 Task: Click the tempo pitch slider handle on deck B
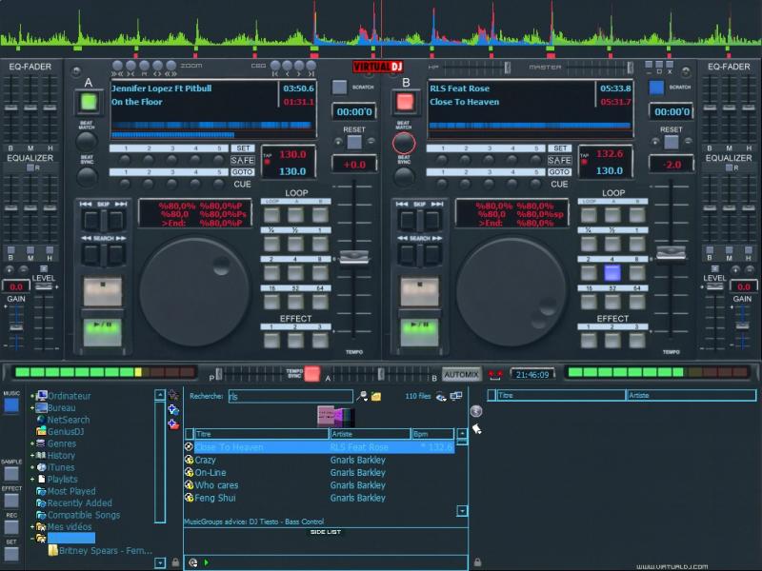(x=672, y=252)
